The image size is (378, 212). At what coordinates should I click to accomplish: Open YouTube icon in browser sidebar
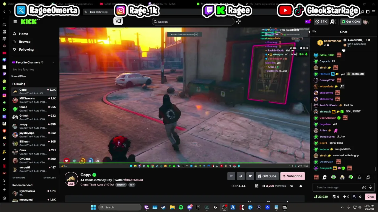tap(4, 53)
